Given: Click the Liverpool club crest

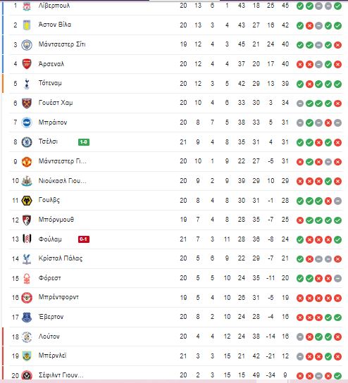Looking at the screenshot, I should pos(27,6).
